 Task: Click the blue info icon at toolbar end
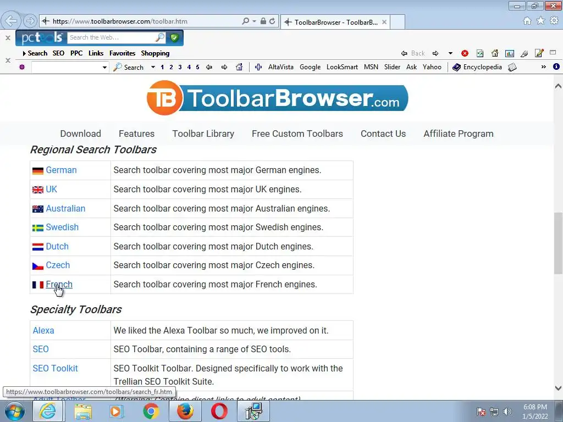(x=556, y=66)
